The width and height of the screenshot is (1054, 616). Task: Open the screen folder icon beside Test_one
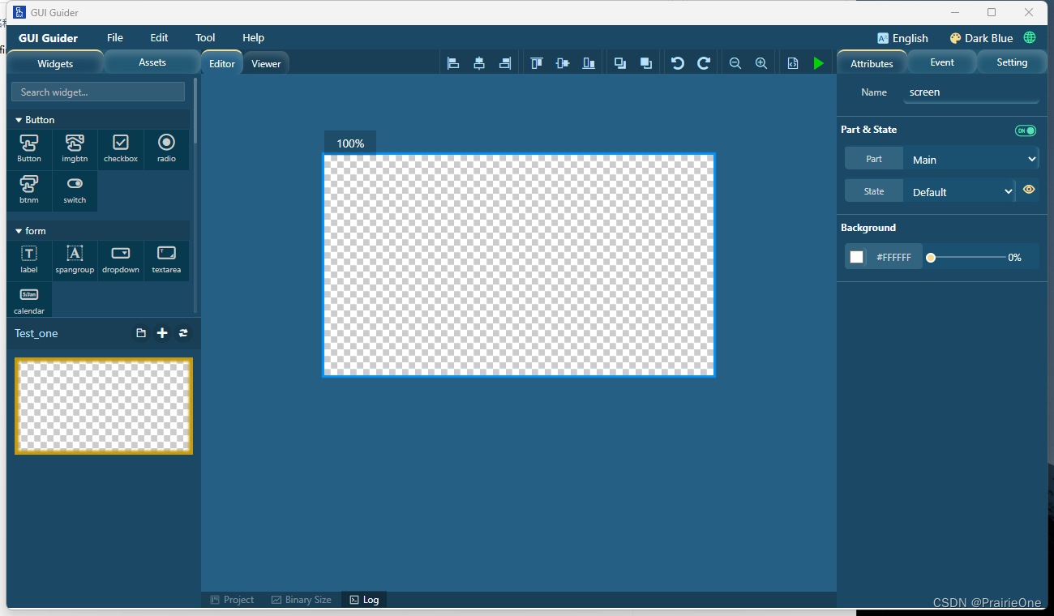pyautogui.click(x=141, y=333)
